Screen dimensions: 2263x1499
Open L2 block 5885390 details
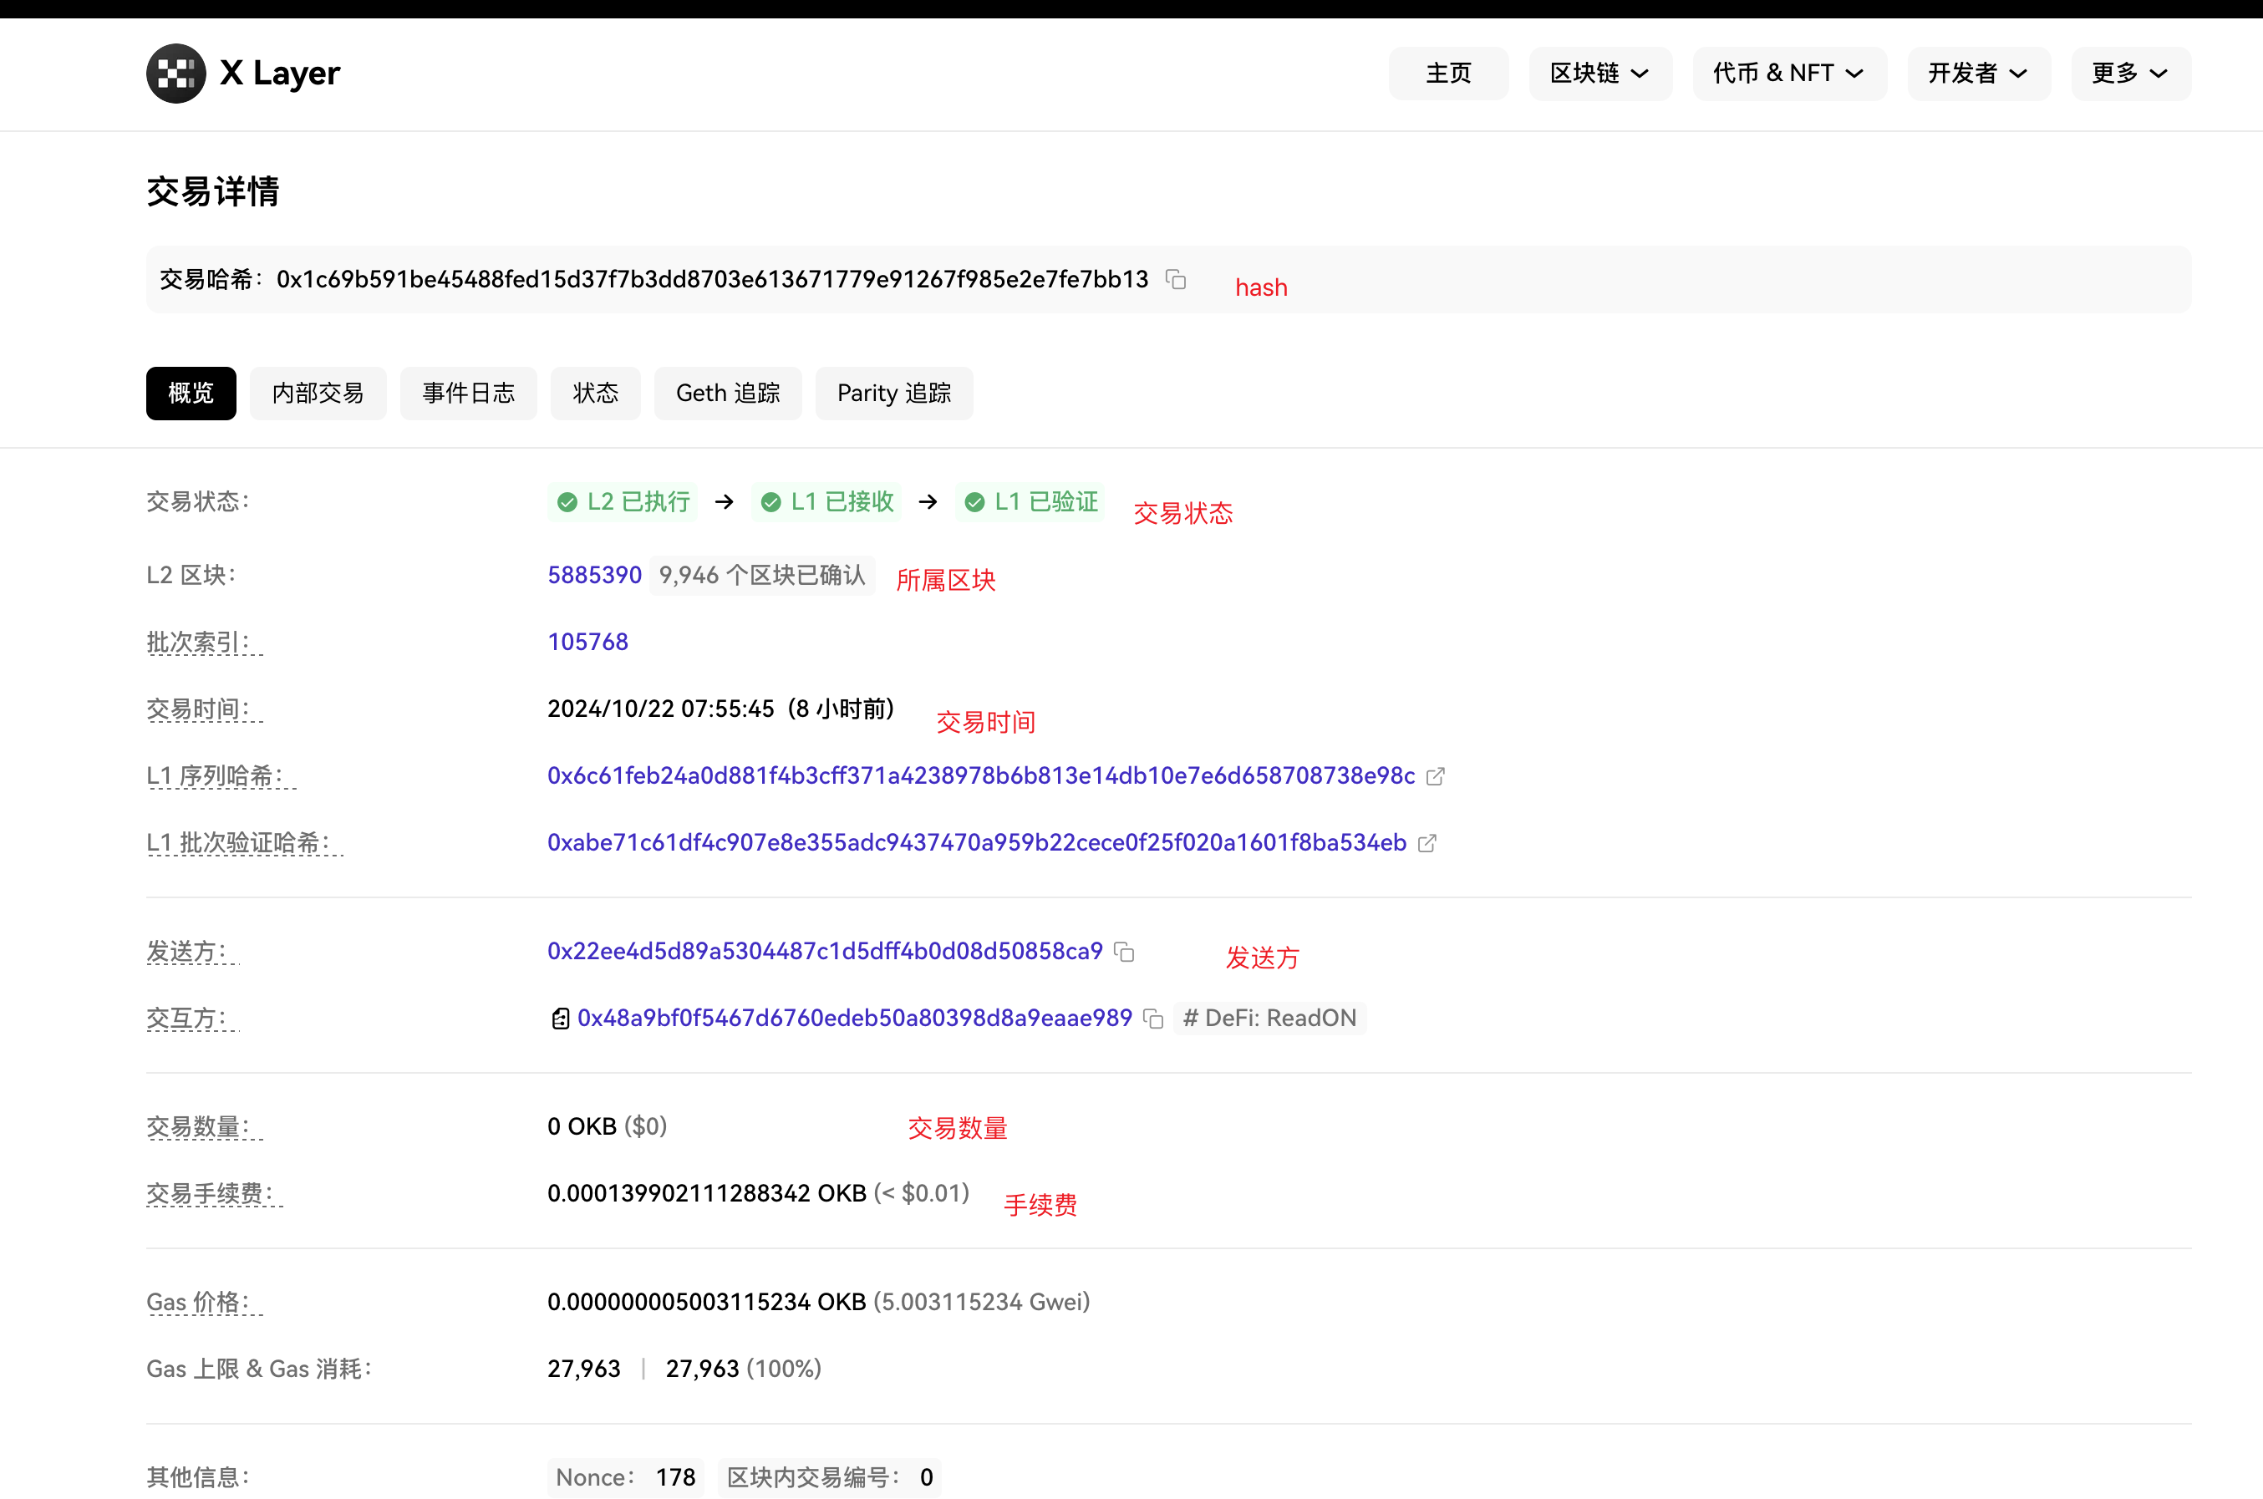coord(592,575)
